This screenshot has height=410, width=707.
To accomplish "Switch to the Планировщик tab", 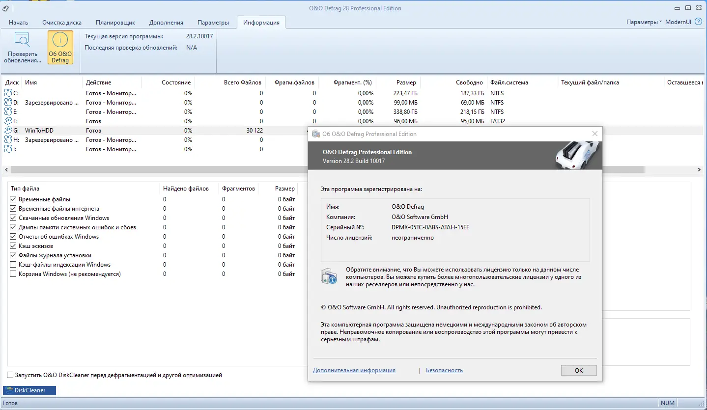I will tap(115, 23).
